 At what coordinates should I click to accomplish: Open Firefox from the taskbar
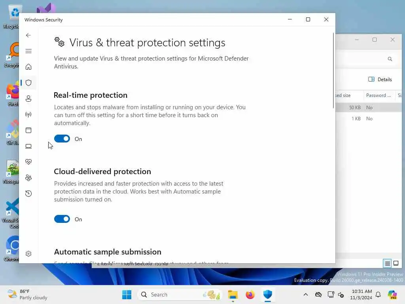pyautogui.click(x=250, y=294)
